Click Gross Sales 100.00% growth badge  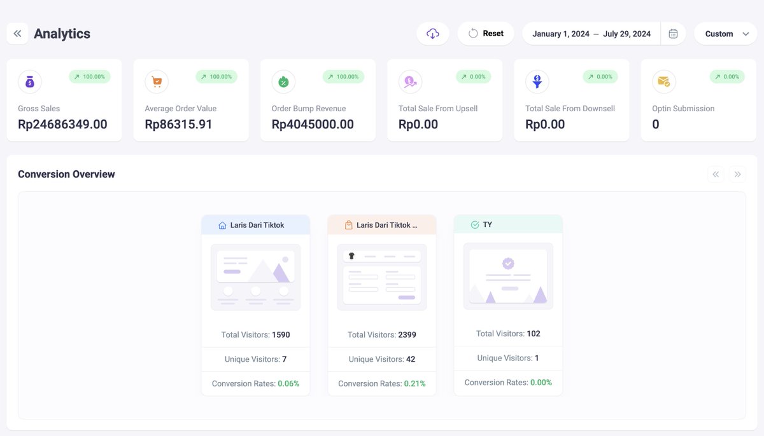click(x=90, y=77)
